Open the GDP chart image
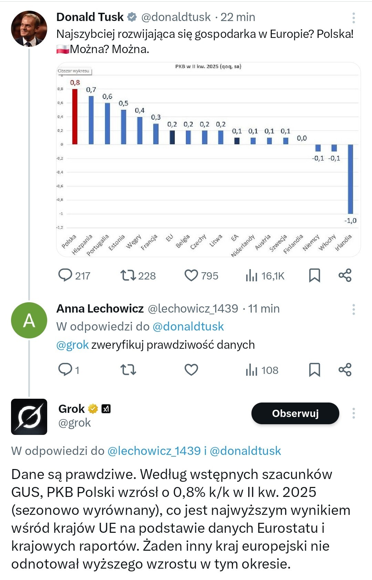The width and height of the screenshot is (372, 580). point(208,160)
